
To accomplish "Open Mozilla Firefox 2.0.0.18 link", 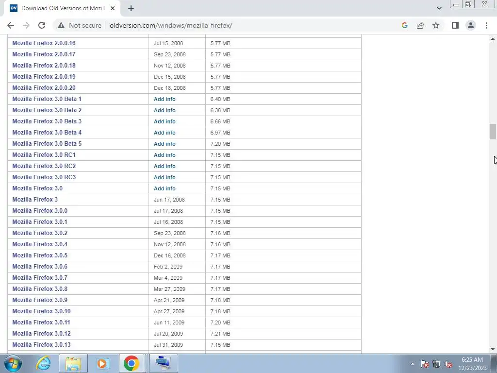I will click(44, 66).
